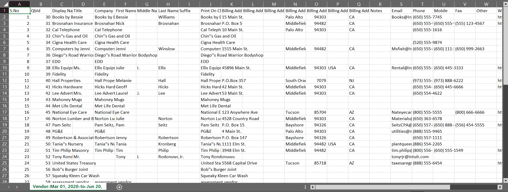Select the 'Other' header cell
The width and height of the screenshot is (508, 192).
(486, 11)
